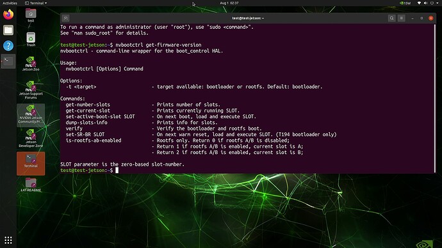Open NVIDIA Jetson Community Projects shortcut
This screenshot has width=442, height=248.
(x=31, y=115)
